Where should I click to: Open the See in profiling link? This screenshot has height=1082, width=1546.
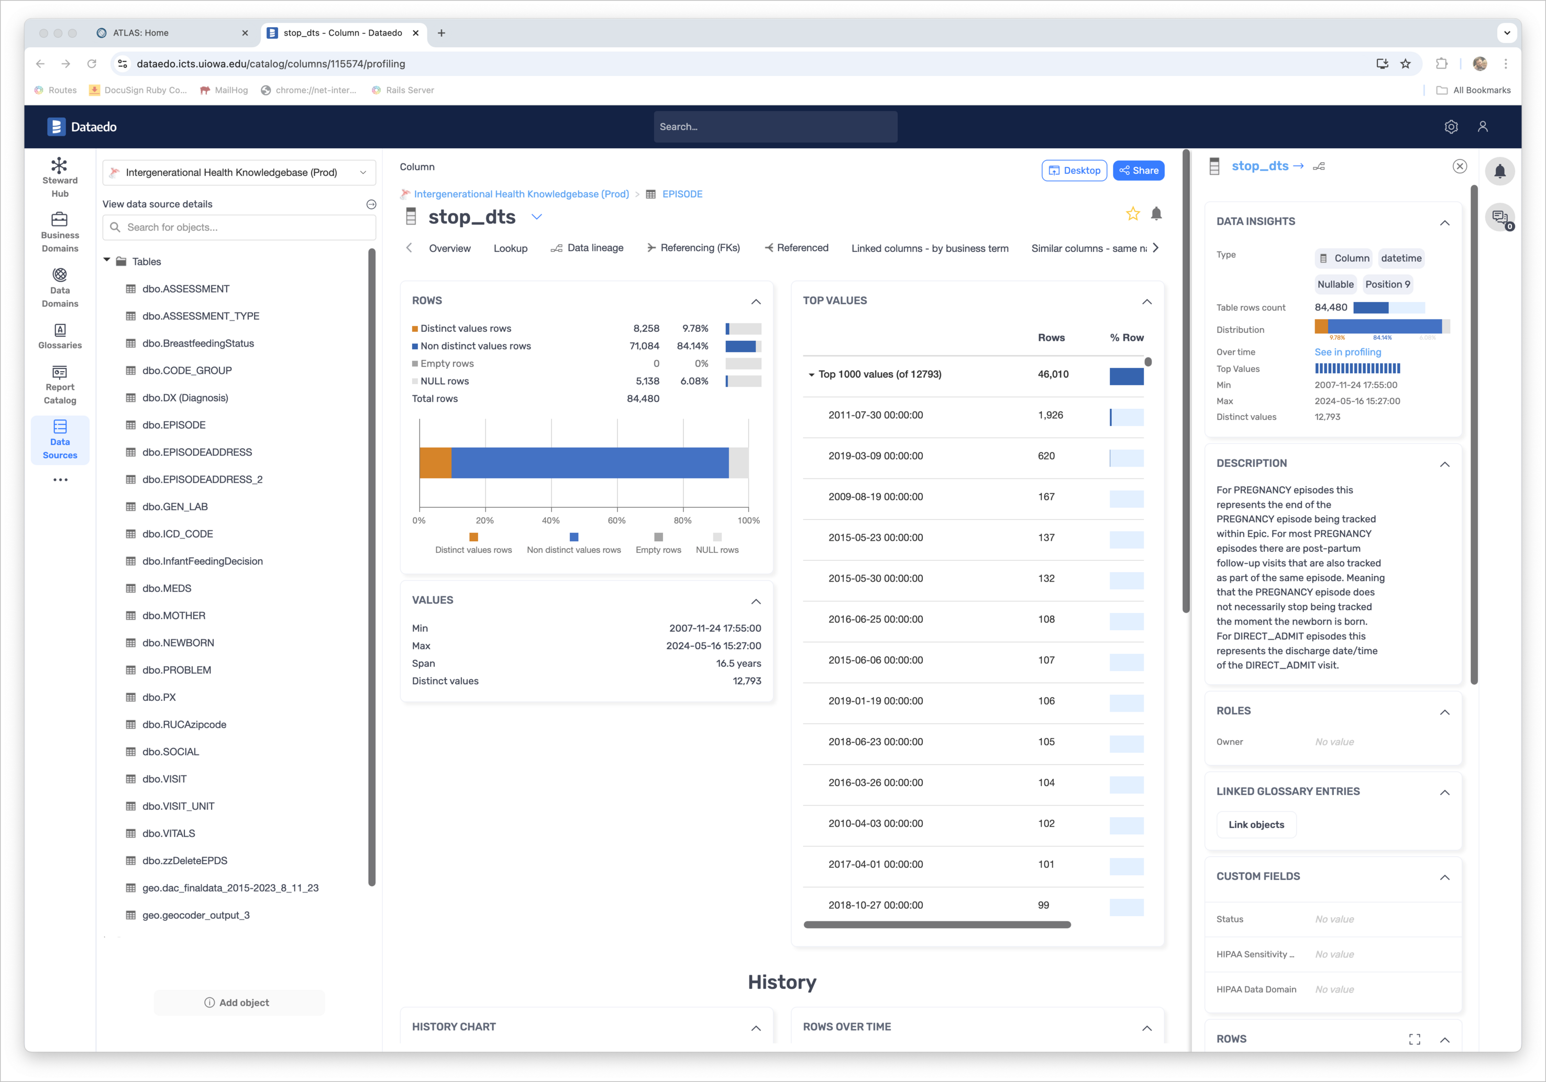pos(1348,352)
